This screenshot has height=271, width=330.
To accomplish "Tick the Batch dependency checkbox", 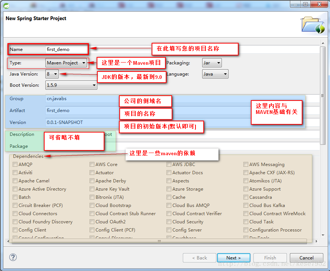I will pos(15,197).
